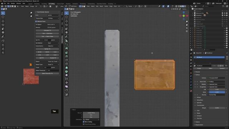Click the camera view icon in the viewport
The image size is (229, 129).
pyautogui.click(x=187, y=28)
